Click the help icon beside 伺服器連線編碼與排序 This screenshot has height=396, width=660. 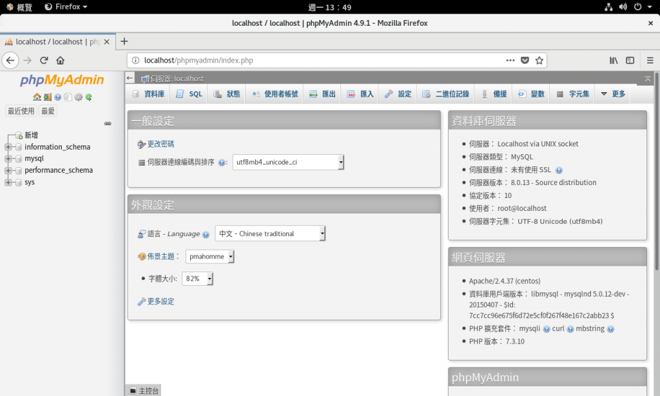tap(222, 163)
